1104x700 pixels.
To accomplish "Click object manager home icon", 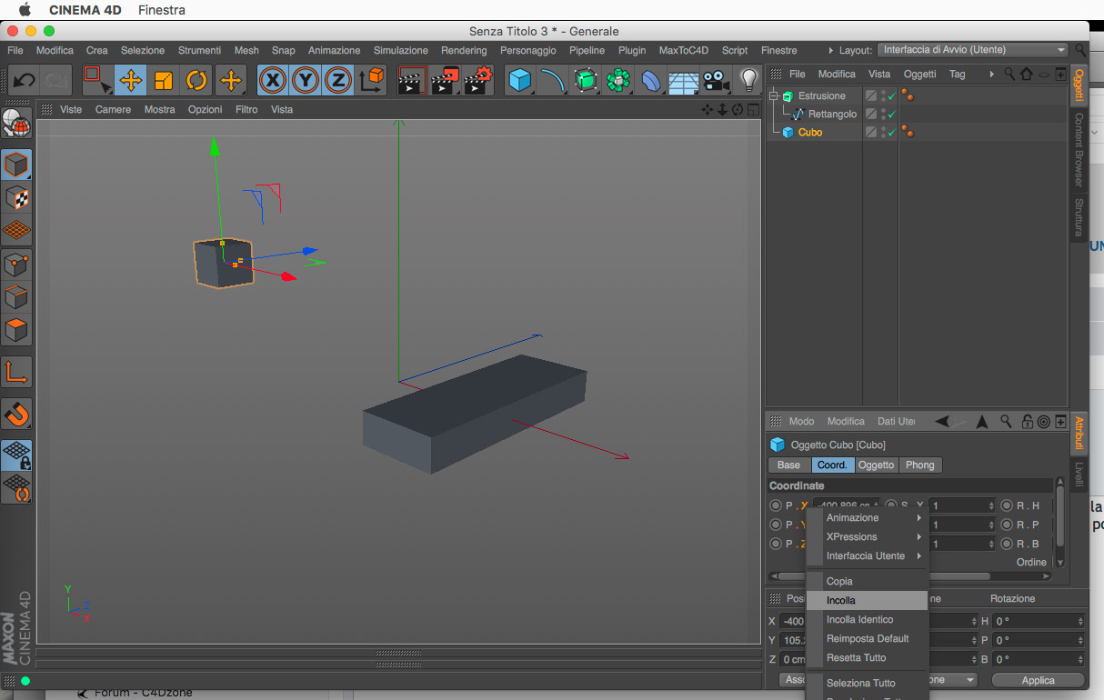I will coord(1027,74).
